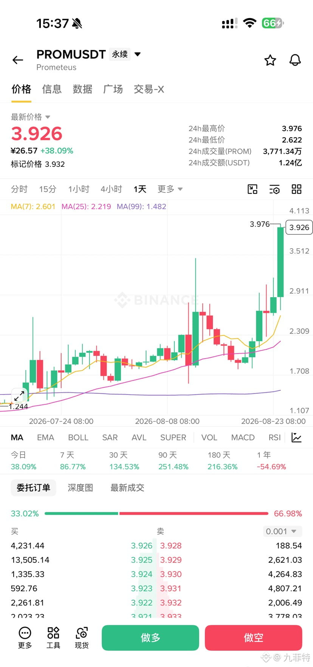This screenshot has width=313, height=667.
Task: Open the 交易-X tab
Action: pyautogui.click(x=149, y=89)
